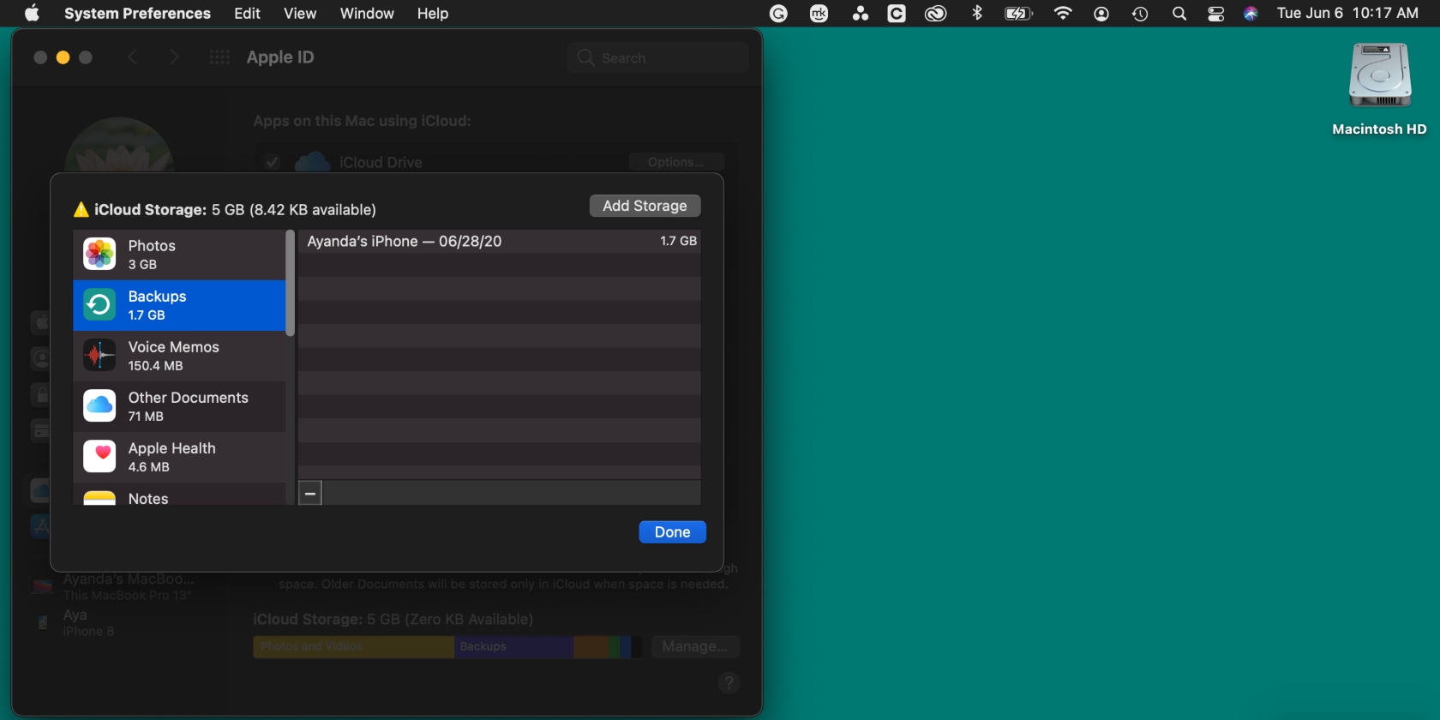Open the Edit menu

pos(248,14)
